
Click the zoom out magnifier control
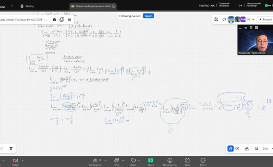tap(256, 148)
